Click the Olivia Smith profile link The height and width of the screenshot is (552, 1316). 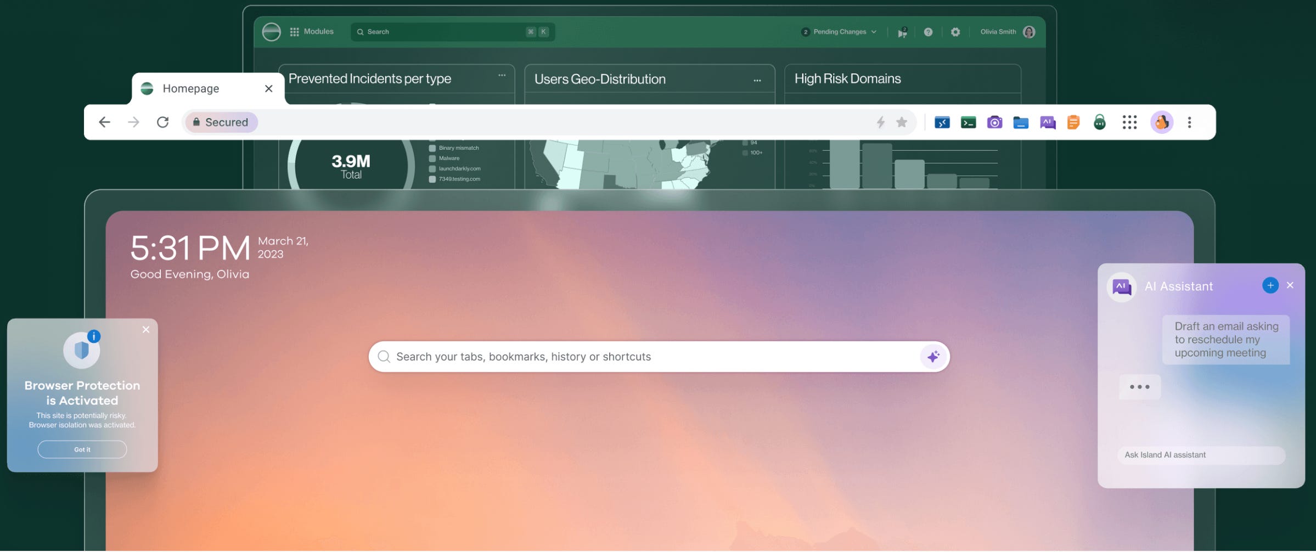[998, 31]
